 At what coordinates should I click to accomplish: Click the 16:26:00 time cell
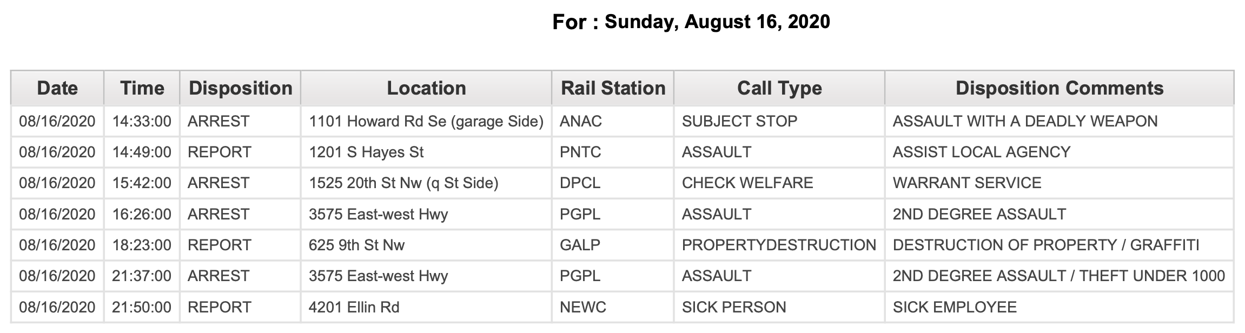click(142, 214)
